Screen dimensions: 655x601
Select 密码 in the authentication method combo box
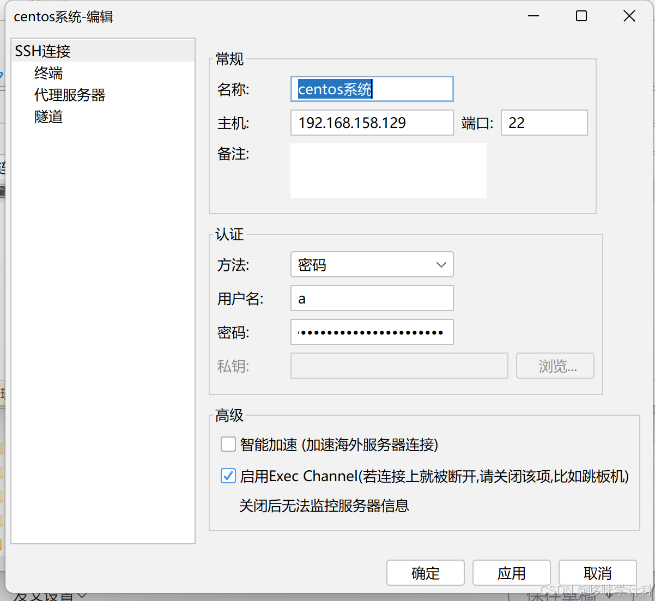tap(372, 264)
